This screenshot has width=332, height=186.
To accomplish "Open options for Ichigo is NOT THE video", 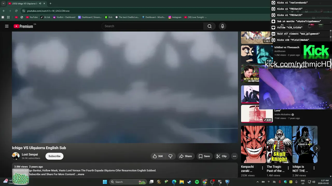I will click(314, 168).
